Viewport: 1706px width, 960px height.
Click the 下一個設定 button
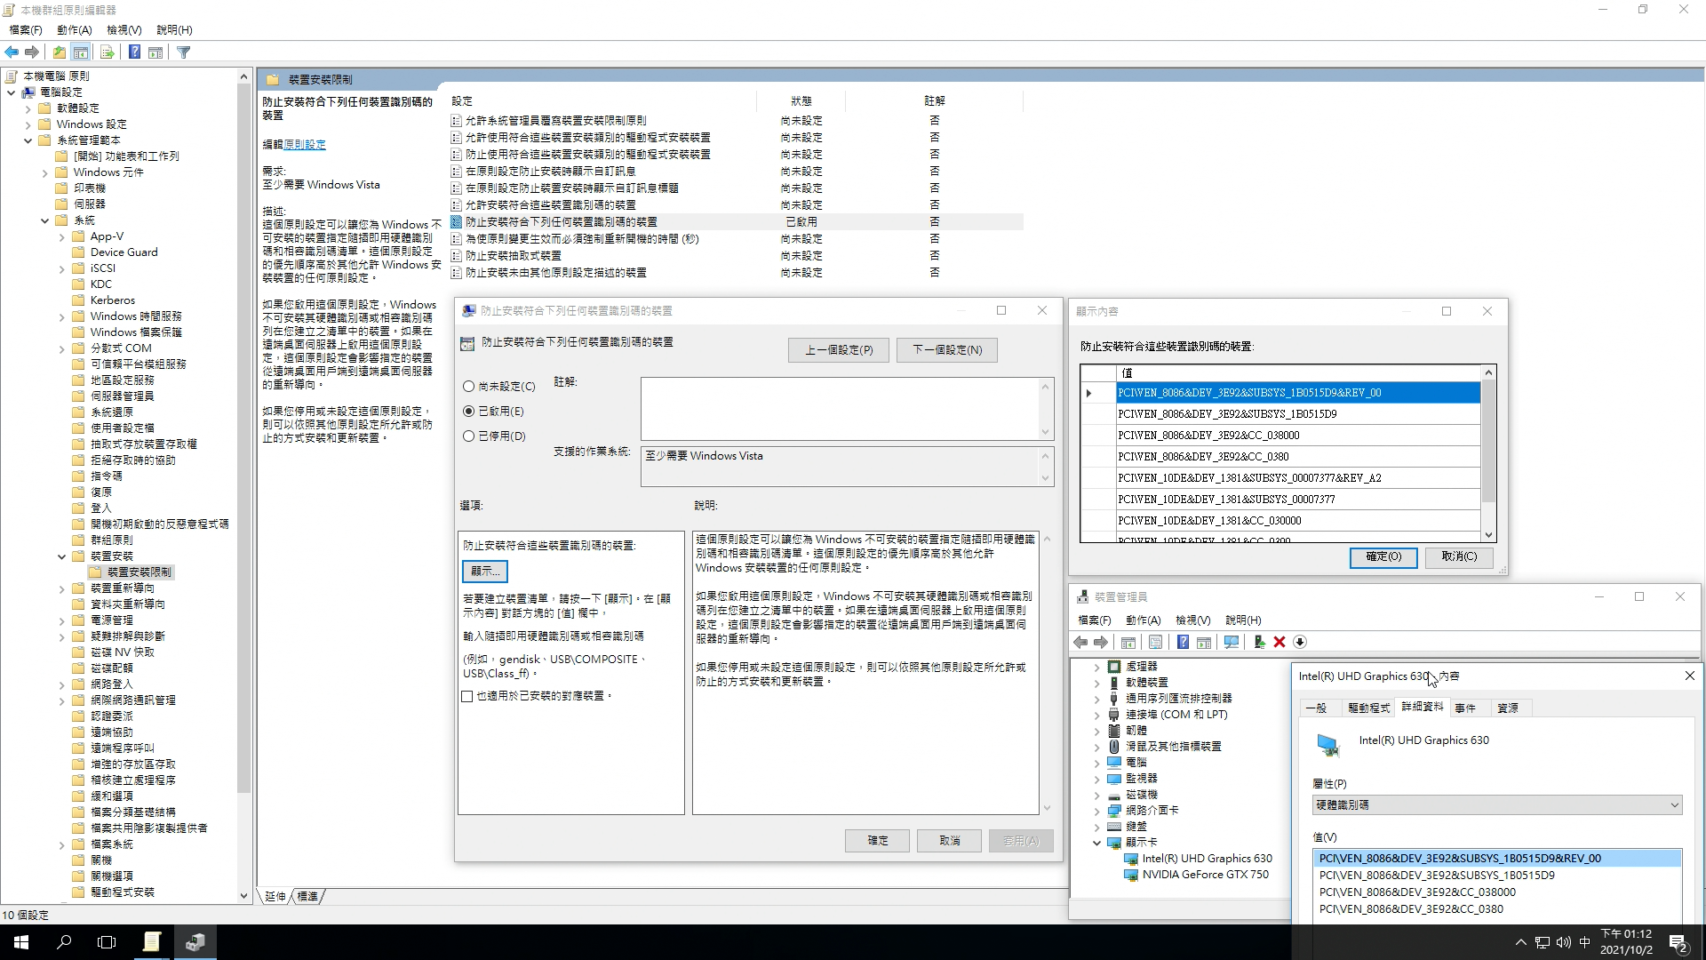click(947, 350)
